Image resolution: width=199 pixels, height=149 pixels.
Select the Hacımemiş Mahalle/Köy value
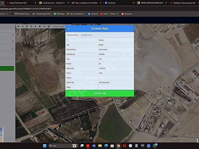click(x=103, y=50)
